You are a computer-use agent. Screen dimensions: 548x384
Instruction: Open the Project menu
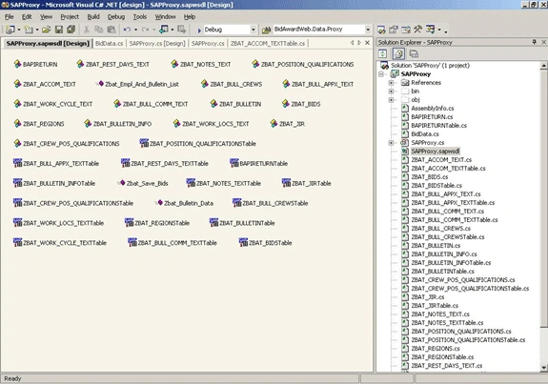click(x=70, y=17)
